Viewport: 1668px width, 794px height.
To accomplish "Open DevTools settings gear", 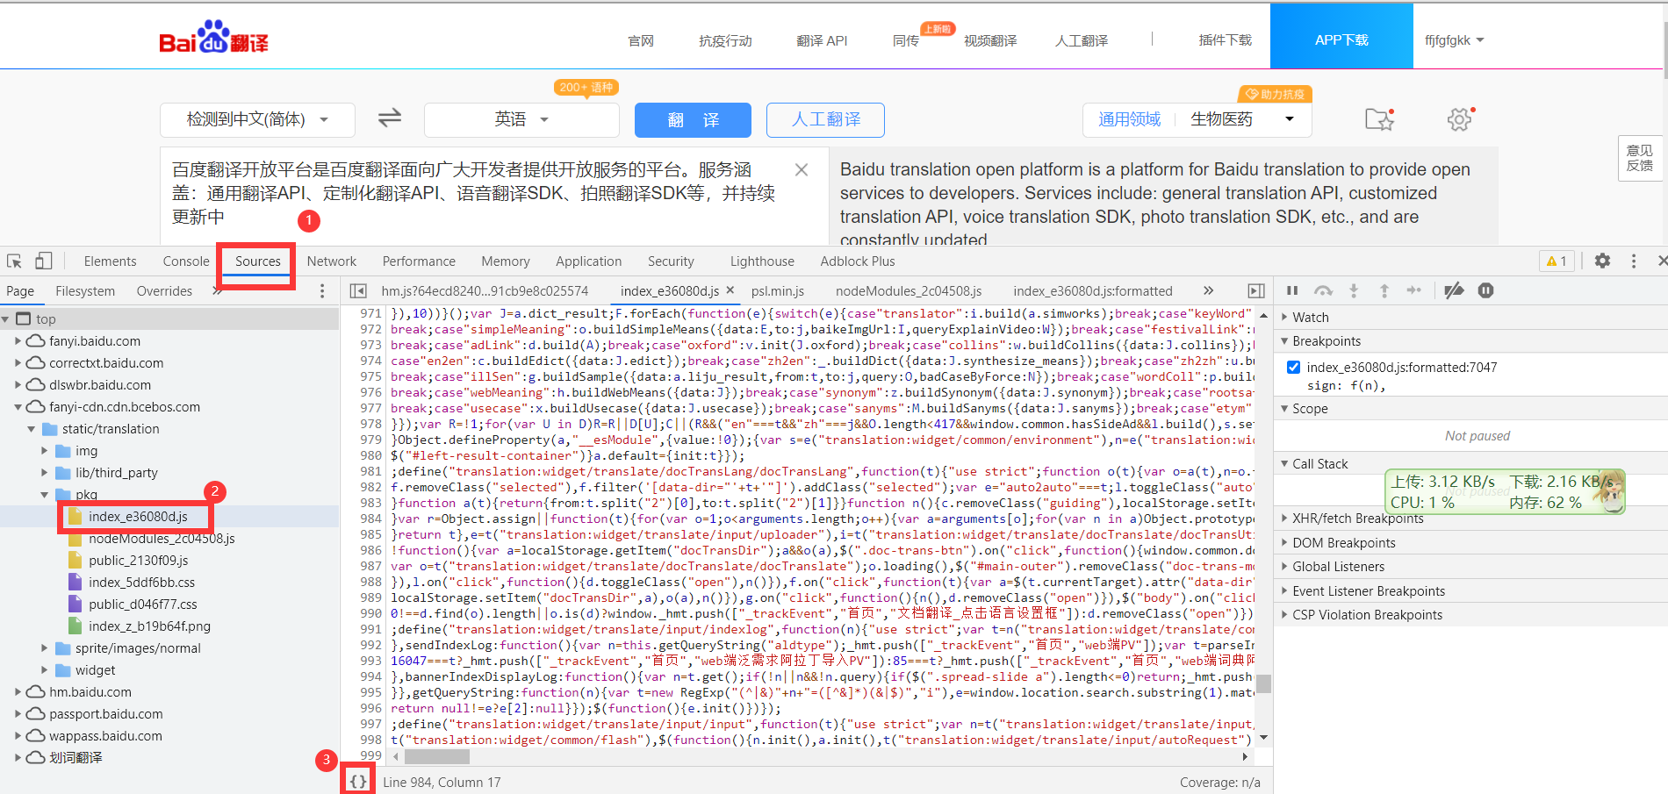I will 1602,261.
